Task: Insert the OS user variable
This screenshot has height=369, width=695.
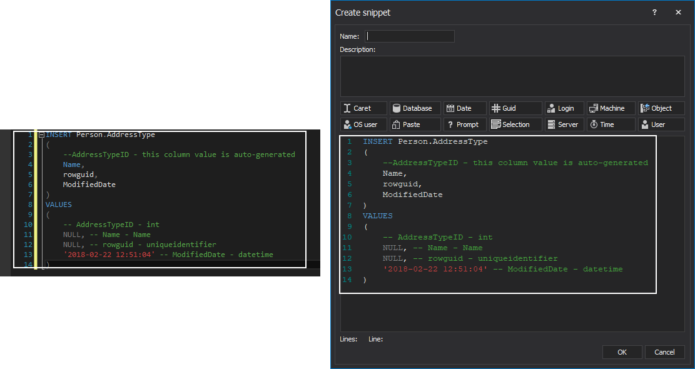Action: pyautogui.click(x=363, y=124)
